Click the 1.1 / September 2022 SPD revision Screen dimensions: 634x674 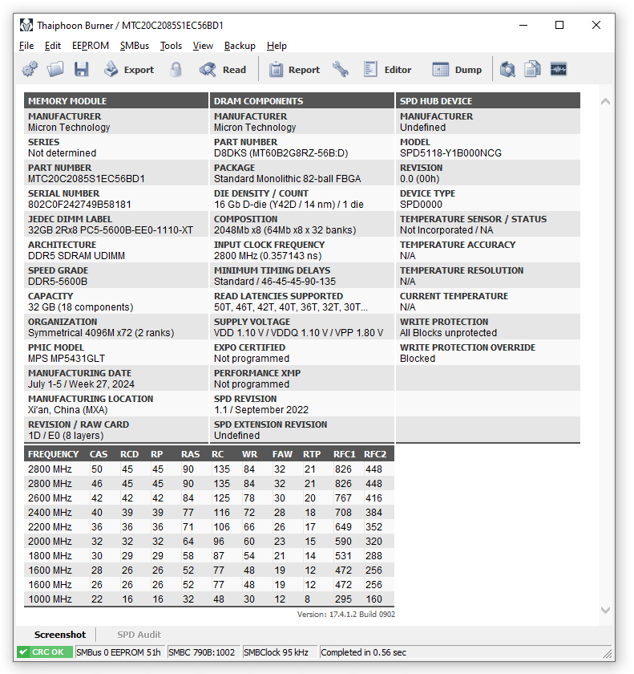(x=261, y=410)
